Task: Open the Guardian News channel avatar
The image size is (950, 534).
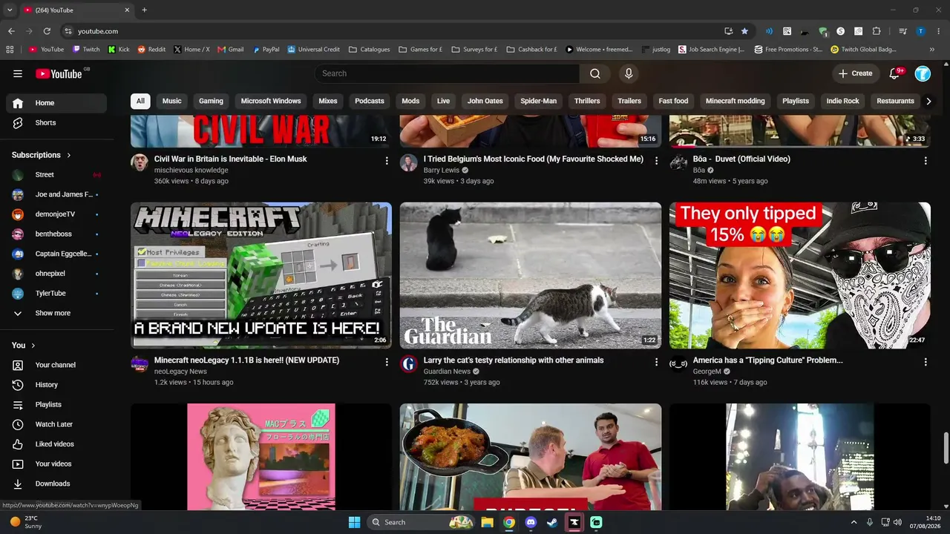Action: [x=409, y=364]
